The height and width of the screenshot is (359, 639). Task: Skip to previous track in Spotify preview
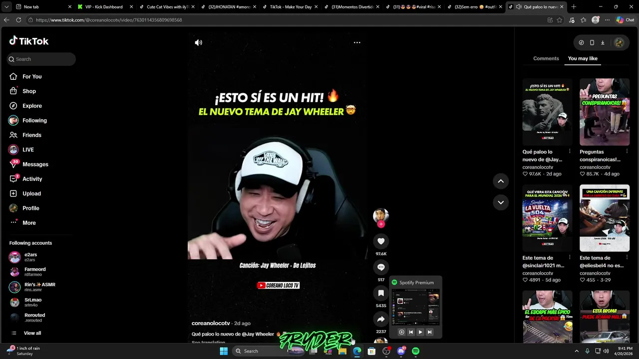pos(411,332)
